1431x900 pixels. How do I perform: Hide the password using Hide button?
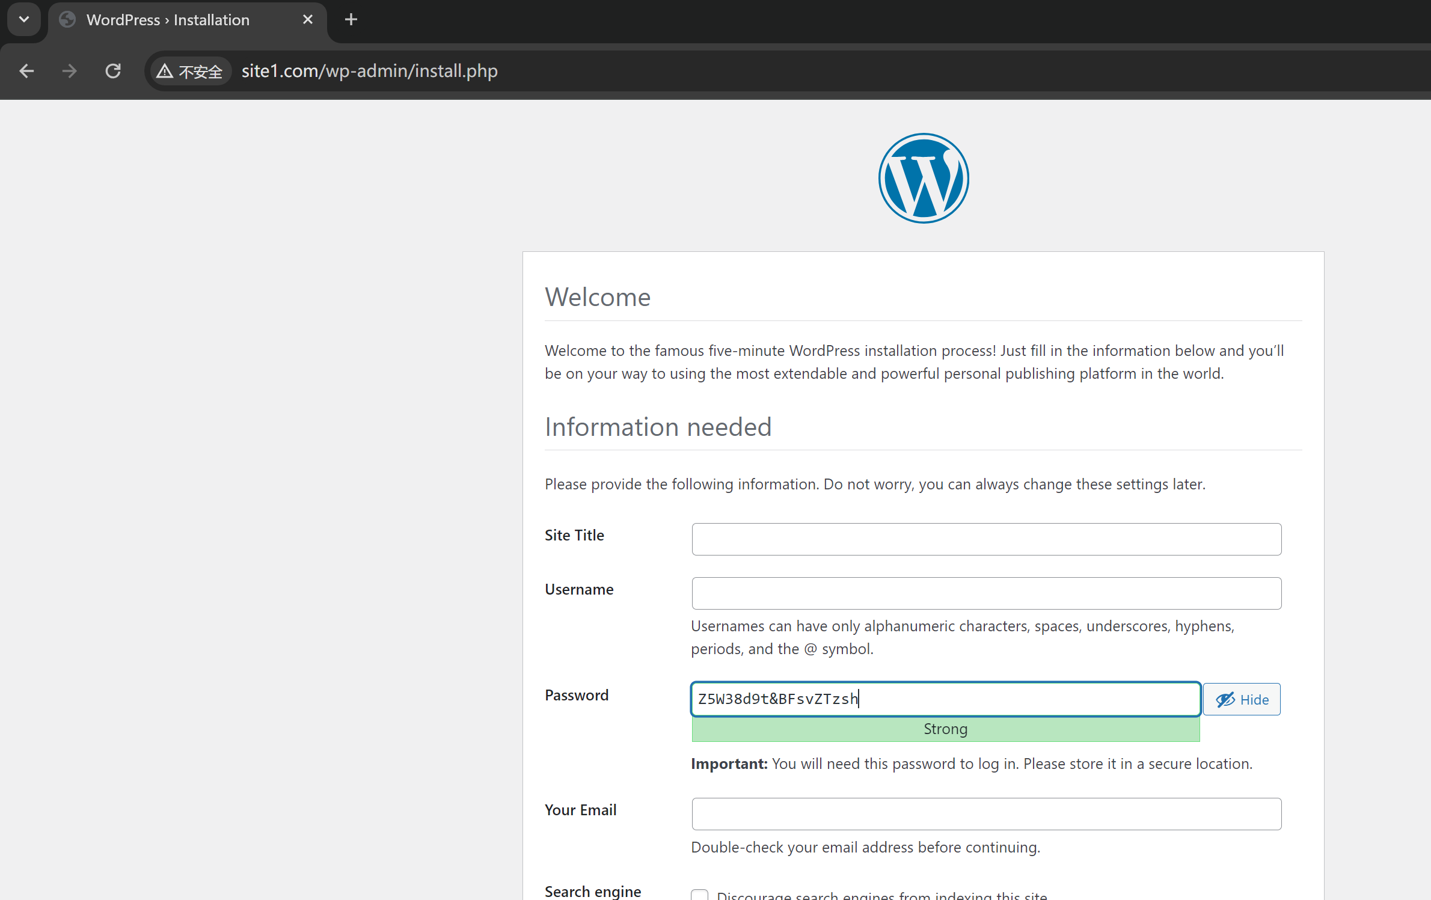(x=1242, y=699)
